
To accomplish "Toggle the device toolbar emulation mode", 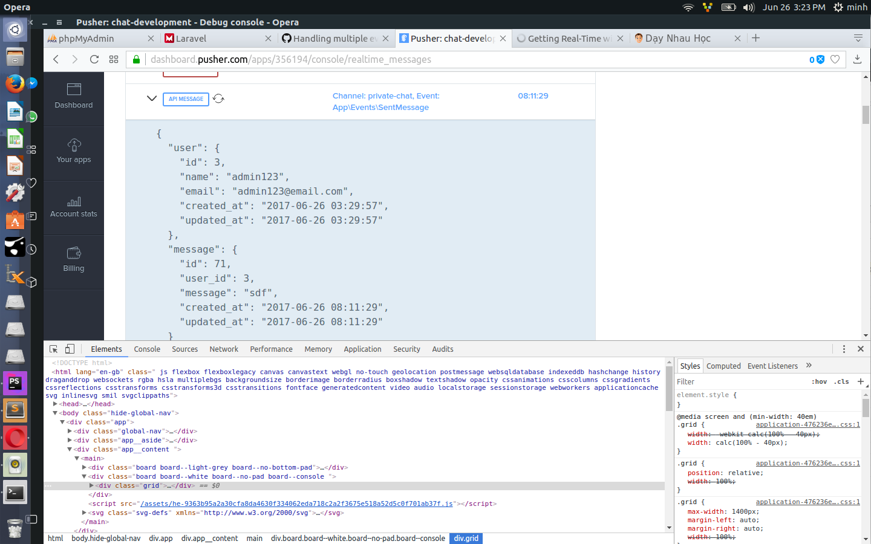I will [x=70, y=349].
